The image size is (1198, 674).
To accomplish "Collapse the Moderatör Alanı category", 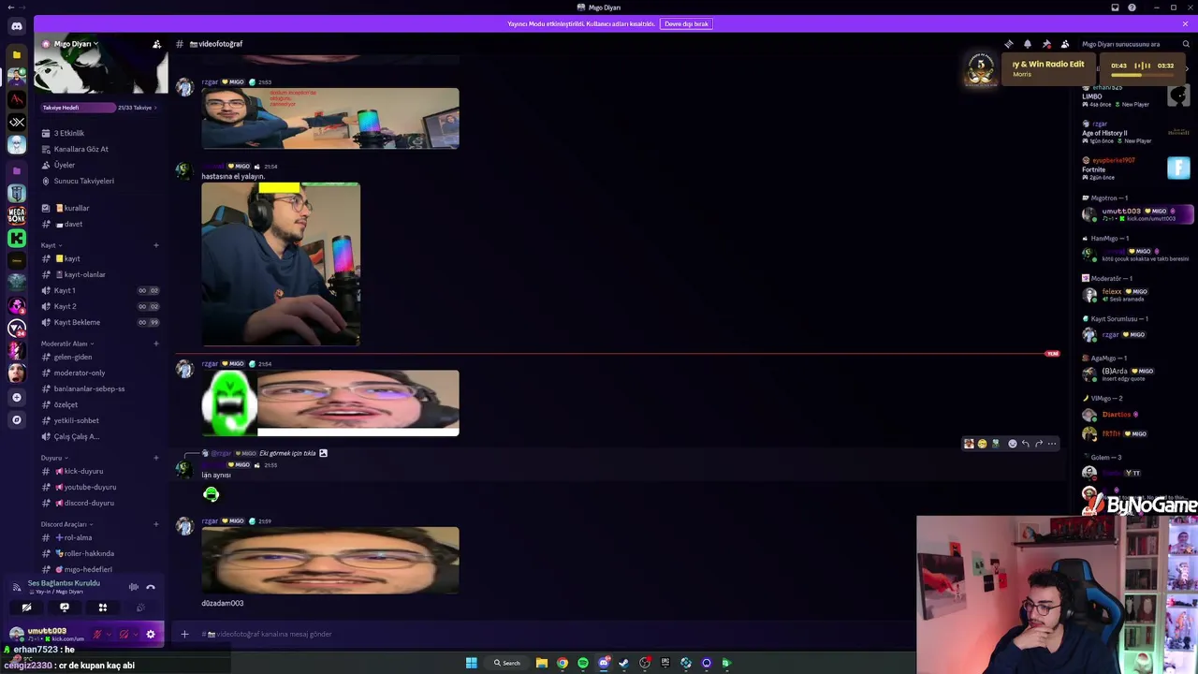I will click(x=67, y=344).
